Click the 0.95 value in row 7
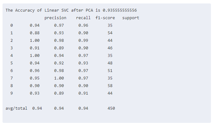This screenshot has height=126, width=216. (x=35, y=78)
